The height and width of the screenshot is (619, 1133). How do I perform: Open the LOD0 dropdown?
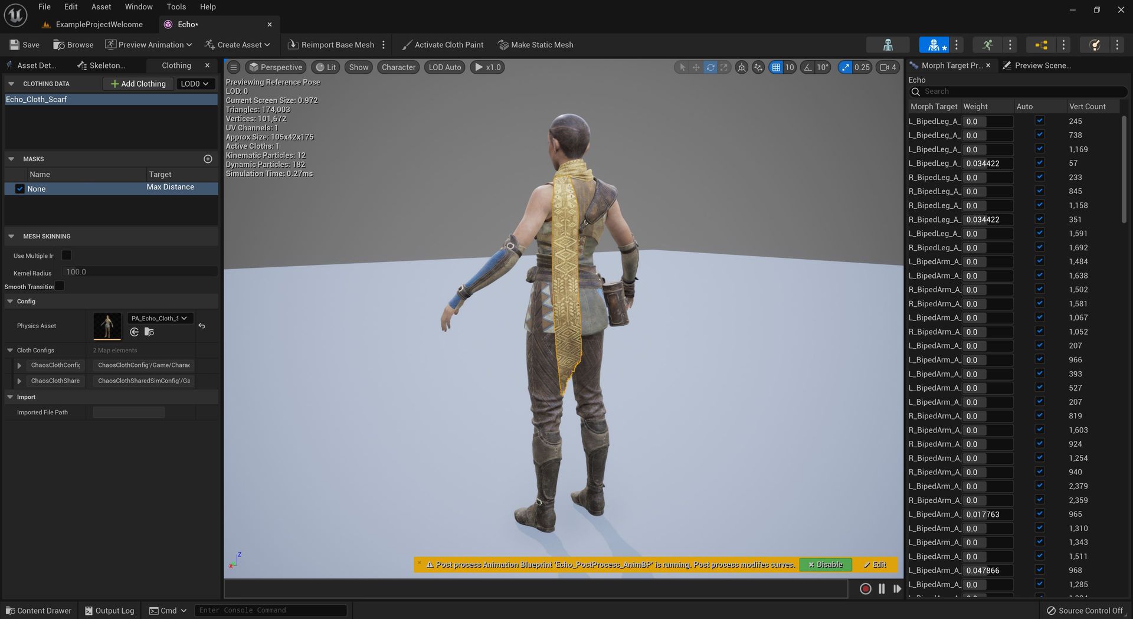[x=195, y=83]
